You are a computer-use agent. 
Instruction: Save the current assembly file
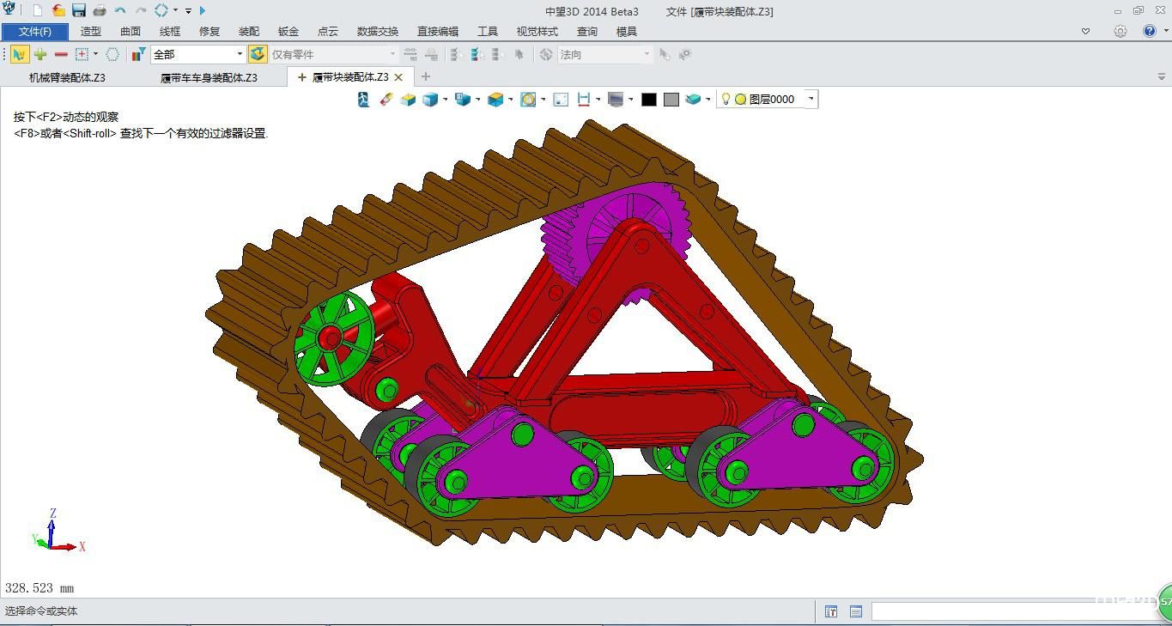[x=78, y=11]
